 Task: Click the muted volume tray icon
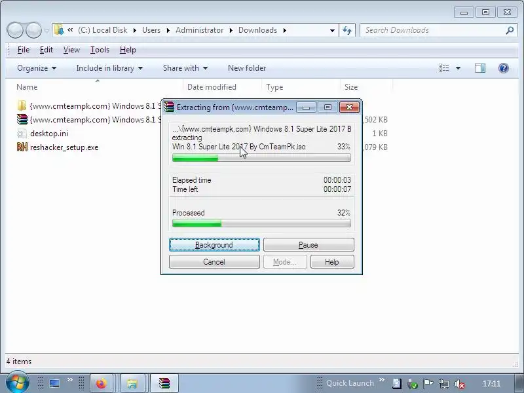pos(460,384)
